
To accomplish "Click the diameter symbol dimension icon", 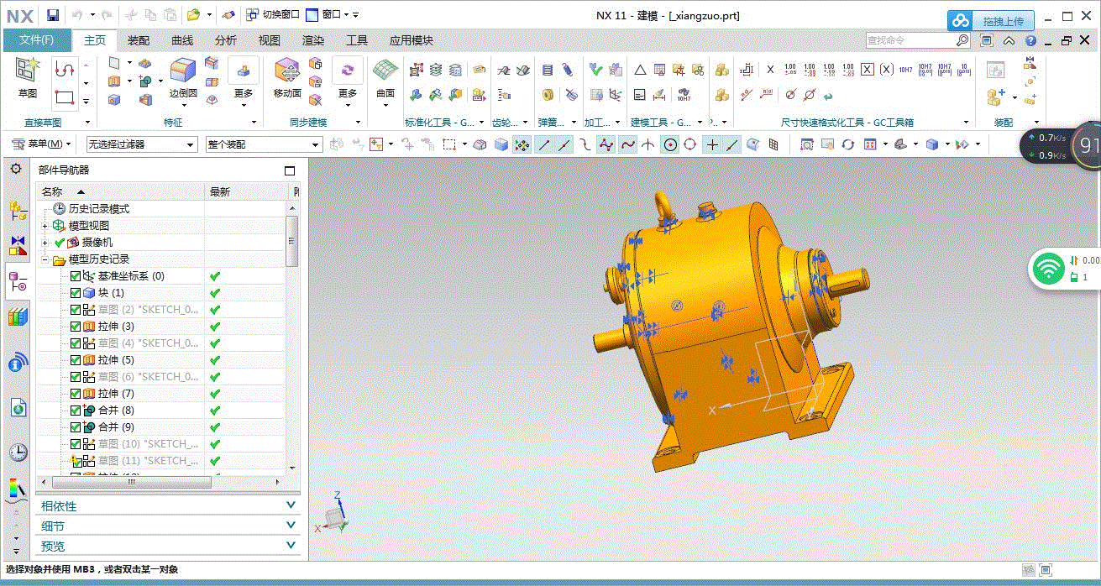I will [x=790, y=95].
